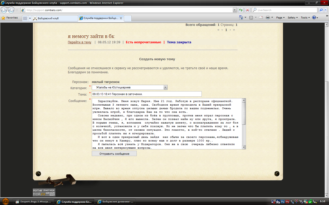Click the mail.ru rating counter badge
The image size is (329, 205).
pyautogui.click(x=44, y=192)
